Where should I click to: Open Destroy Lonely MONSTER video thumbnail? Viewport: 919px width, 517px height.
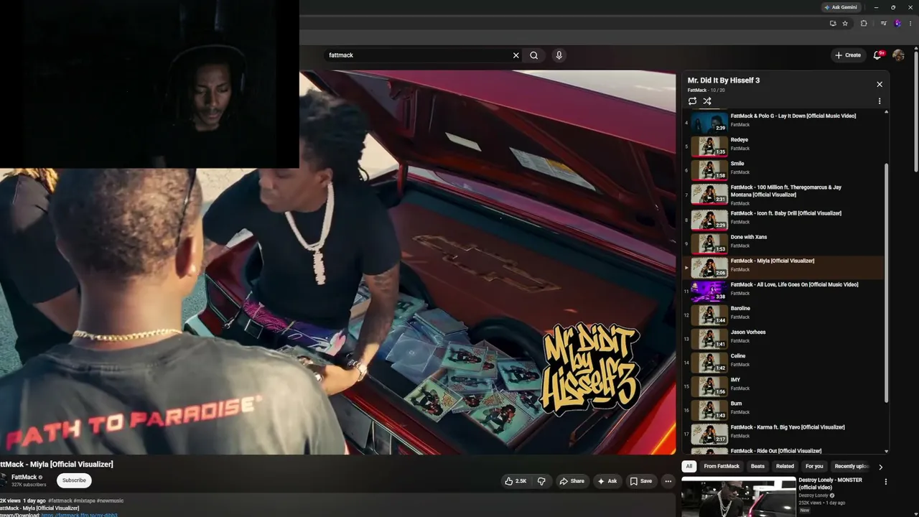(738, 498)
